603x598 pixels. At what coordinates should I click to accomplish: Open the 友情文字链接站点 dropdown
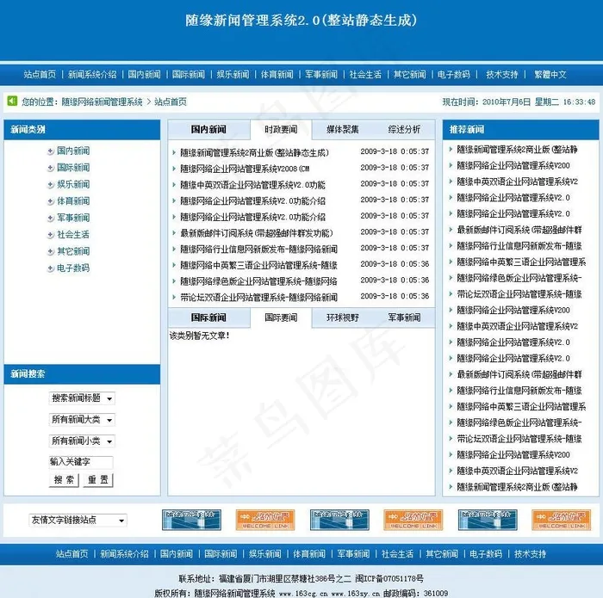(78, 521)
